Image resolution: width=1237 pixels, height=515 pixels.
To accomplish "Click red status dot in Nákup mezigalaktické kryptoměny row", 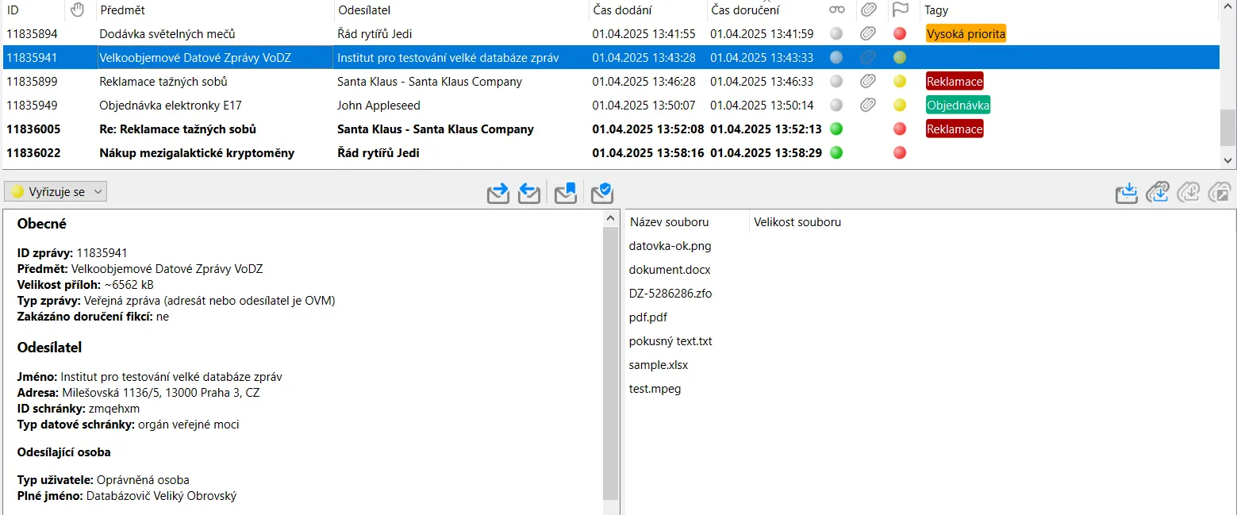I will pyautogui.click(x=900, y=153).
